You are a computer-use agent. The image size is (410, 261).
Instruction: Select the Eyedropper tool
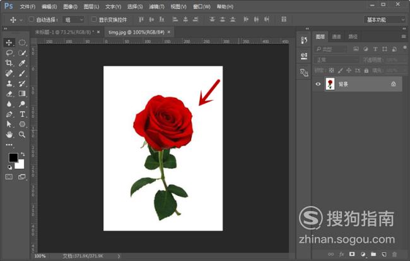22,63
